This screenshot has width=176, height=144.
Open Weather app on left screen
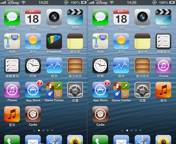[x=33, y=41]
